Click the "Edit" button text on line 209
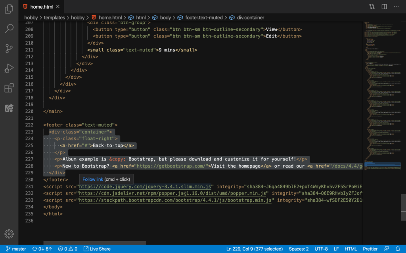Screen dimensions: 406x253 tap(271, 36)
